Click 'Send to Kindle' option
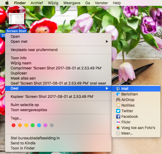 (x=23, y=143)
